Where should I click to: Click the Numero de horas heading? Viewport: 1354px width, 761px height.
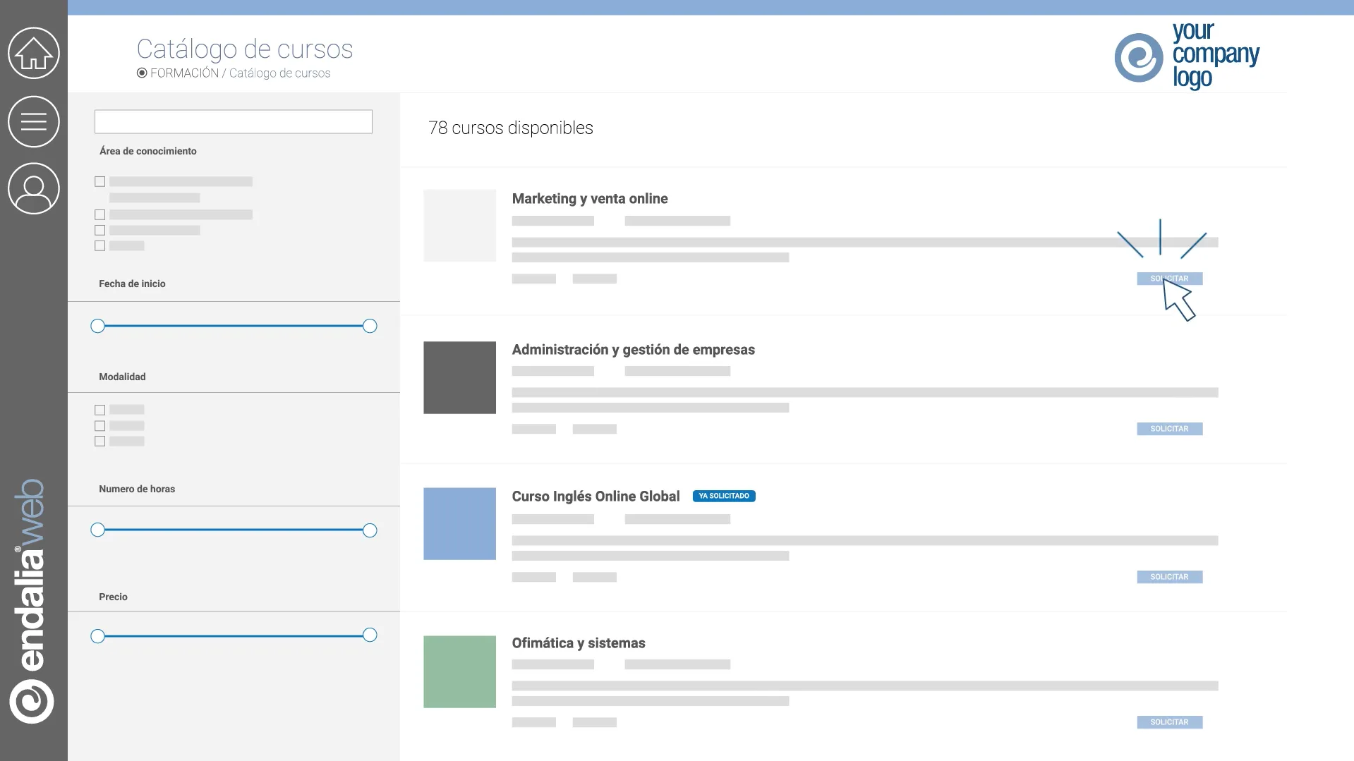point(137,489)
